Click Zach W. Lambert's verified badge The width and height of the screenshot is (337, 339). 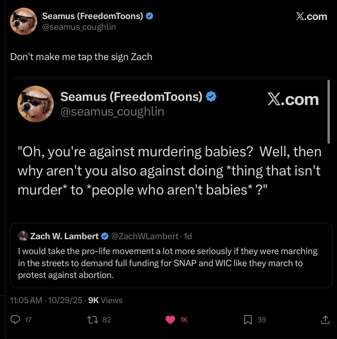tap(105, 236)
